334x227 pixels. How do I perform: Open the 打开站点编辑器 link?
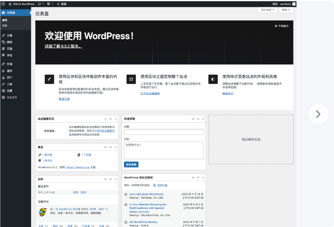click(x=150, y=93)
